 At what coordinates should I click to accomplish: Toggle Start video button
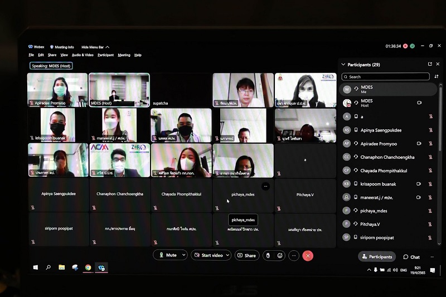[209, 255]
